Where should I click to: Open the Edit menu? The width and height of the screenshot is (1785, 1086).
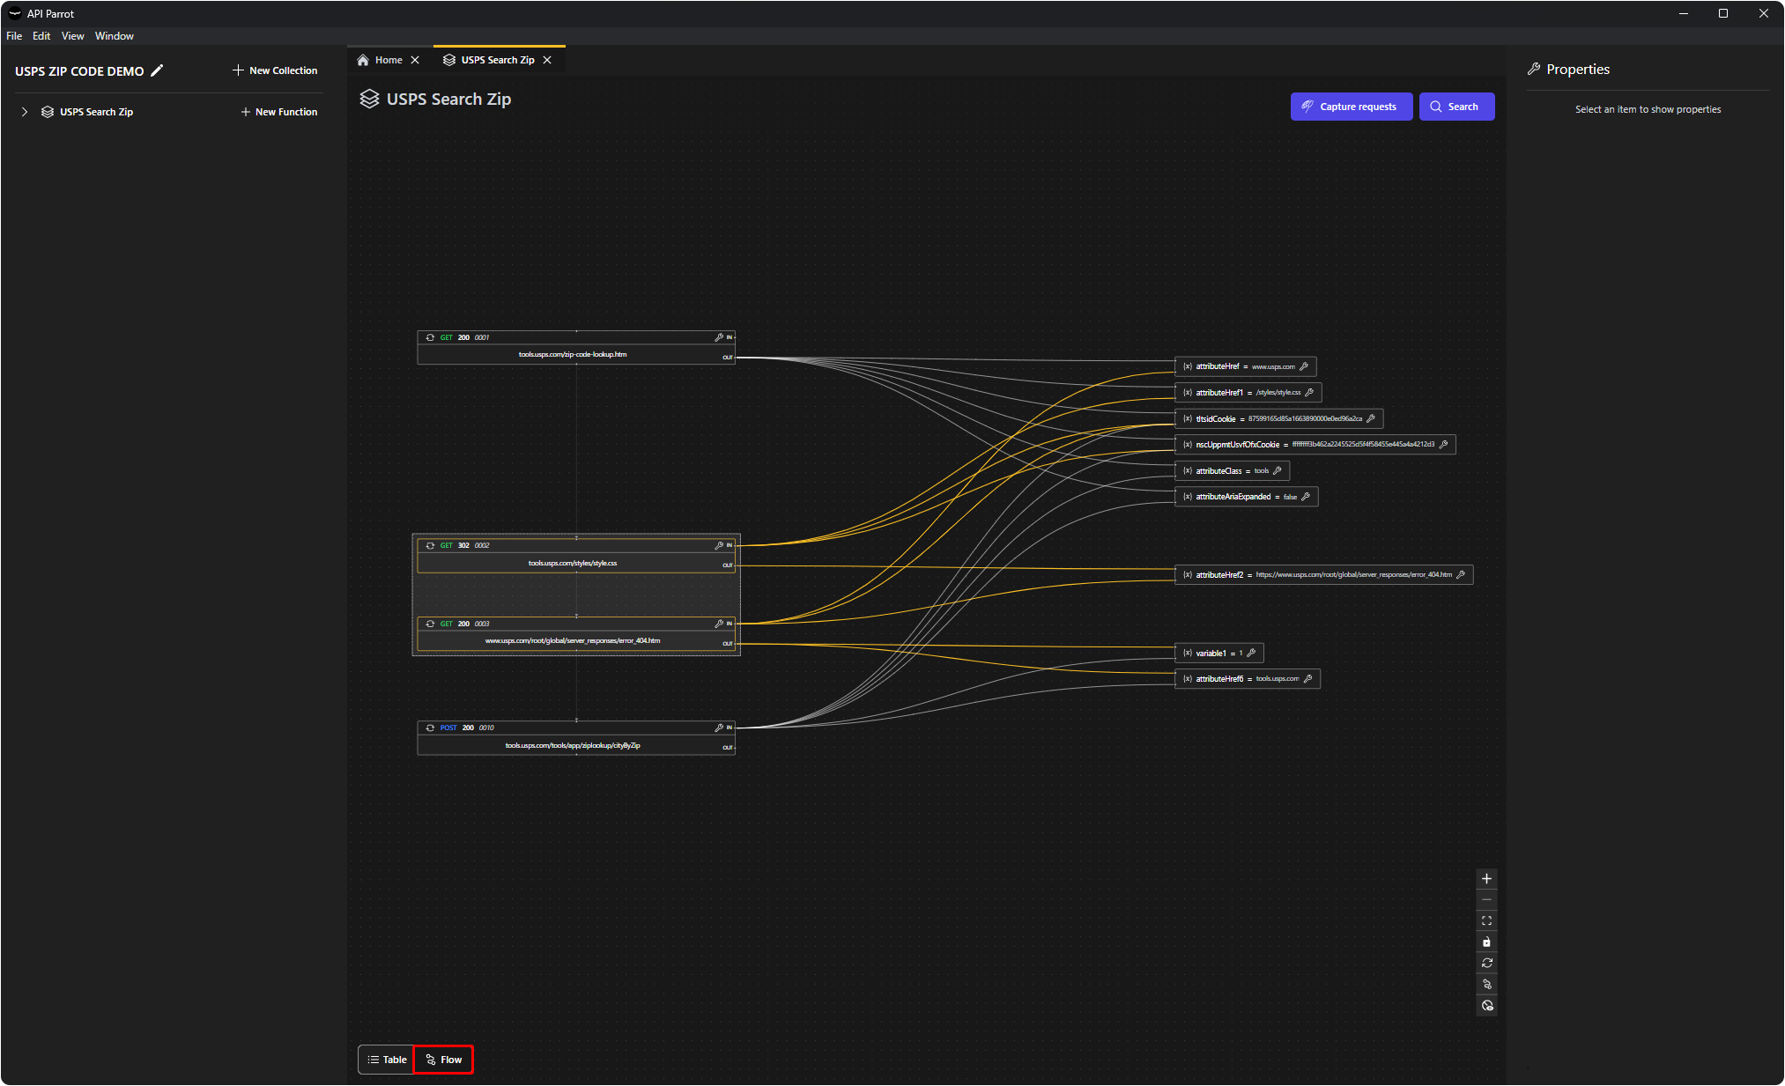[x=41, y=36]
